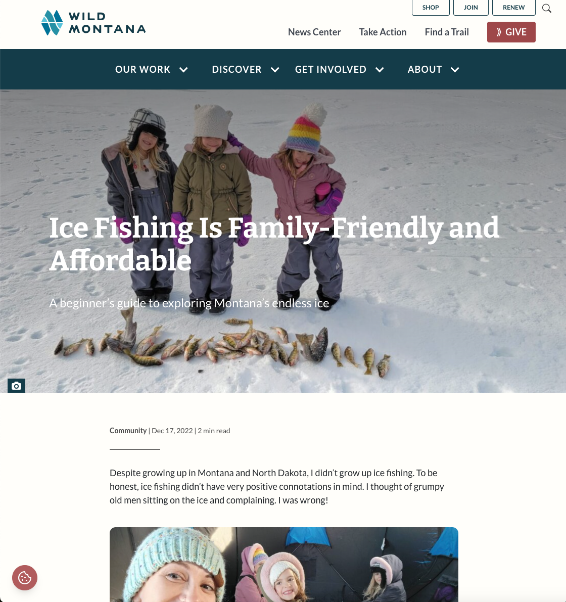Click the GIVE button chevron icon
Viewport: 566px width, 602px height.
tap(499, 32)
